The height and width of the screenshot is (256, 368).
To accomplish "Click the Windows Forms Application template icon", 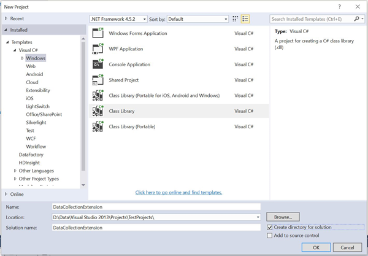I will click(x=98, y=33).
